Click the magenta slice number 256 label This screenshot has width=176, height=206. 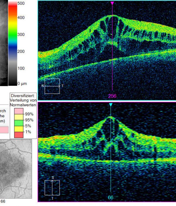tap(112, 96)
